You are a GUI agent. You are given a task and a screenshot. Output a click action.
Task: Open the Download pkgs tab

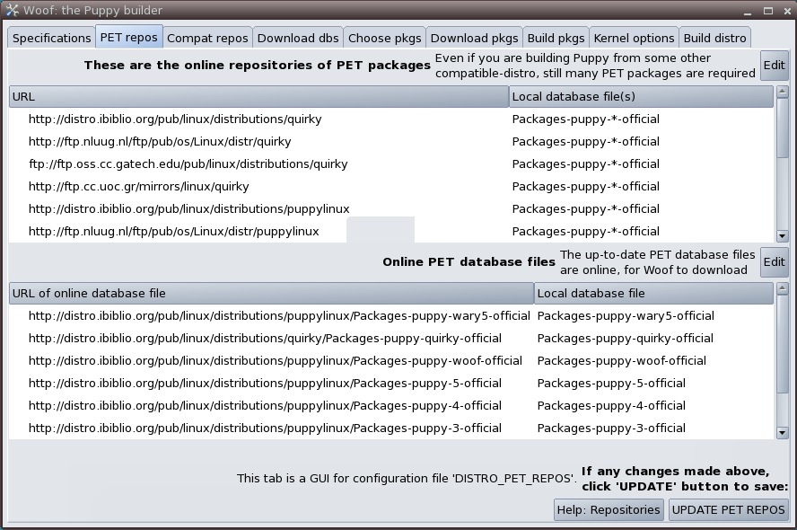[474, 38]
